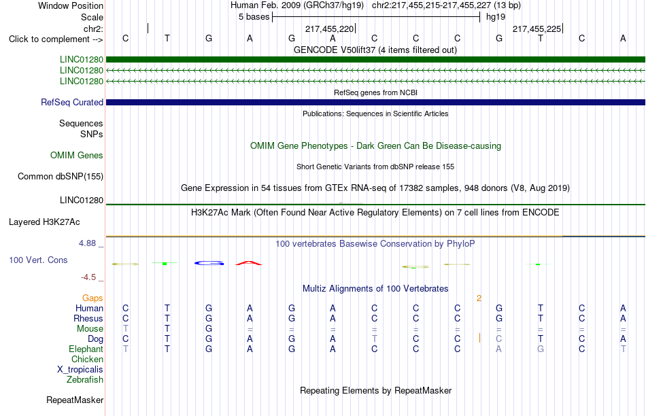The height and width of the screenshot is (416, 646).
Task: Open the 'H3K27Ac Mark' ENCODE track title
Action: (375, 213)
